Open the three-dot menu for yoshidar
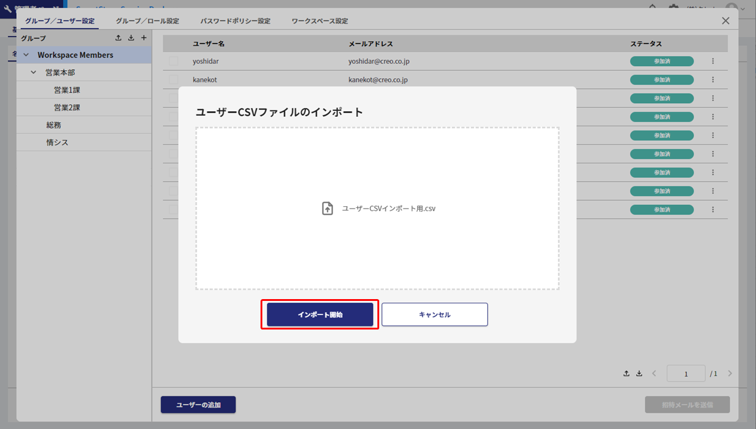The image size is (756, 429). [x=712, y=61]
